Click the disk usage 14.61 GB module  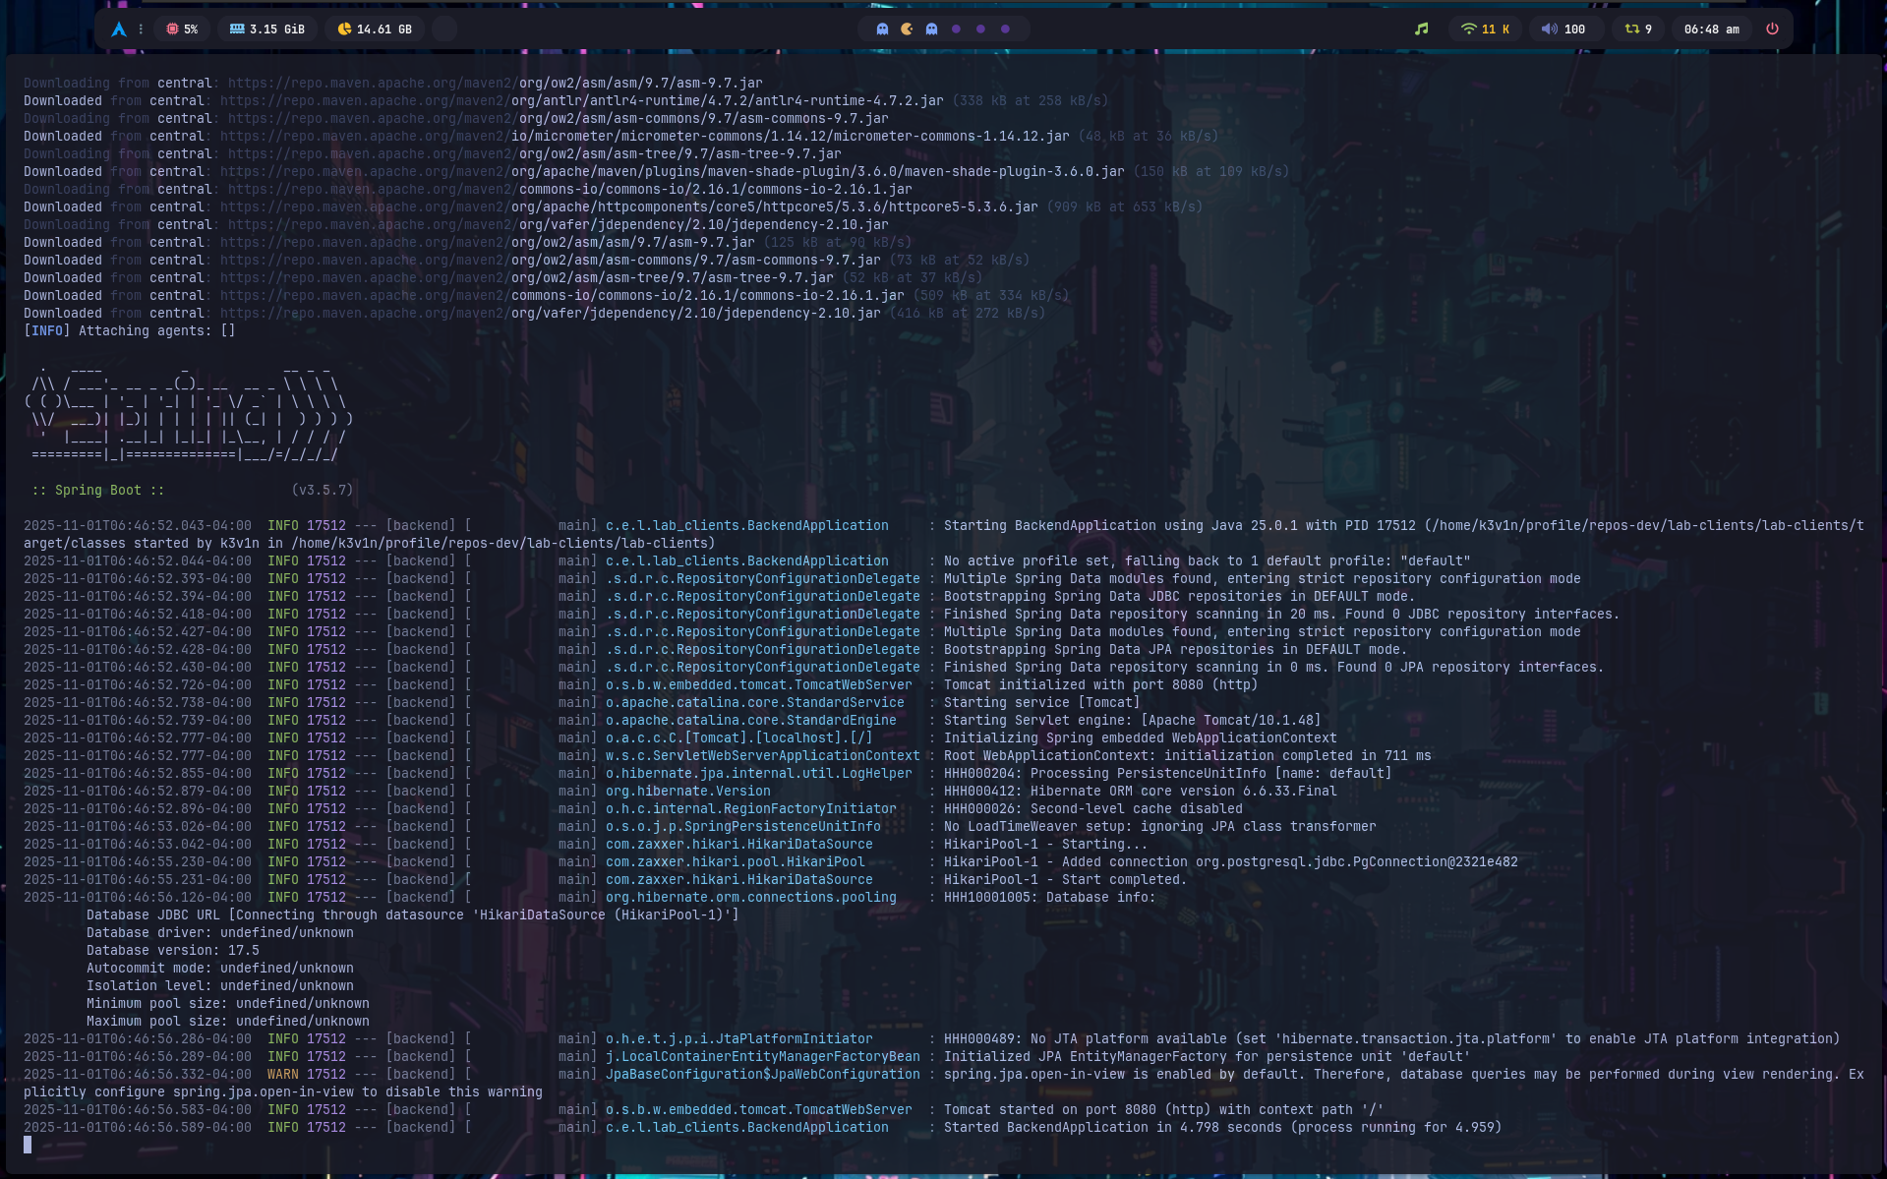pyautogui.click(x=375, y=29)
